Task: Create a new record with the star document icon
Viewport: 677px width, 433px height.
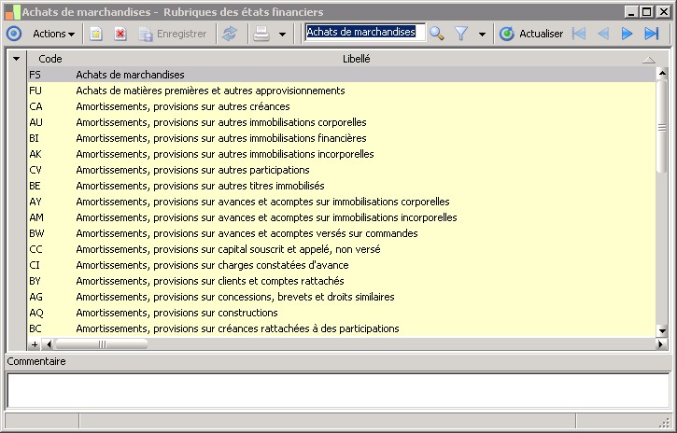Action: [x=96, y=34]
